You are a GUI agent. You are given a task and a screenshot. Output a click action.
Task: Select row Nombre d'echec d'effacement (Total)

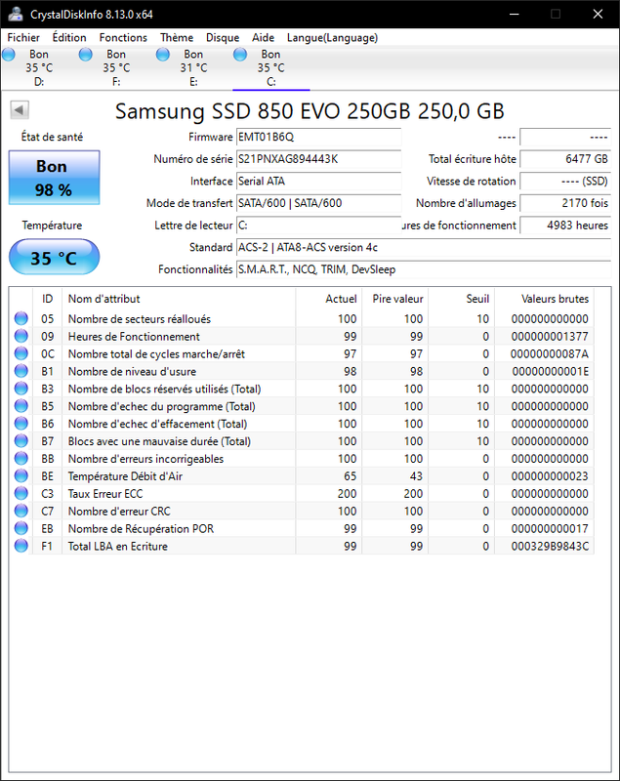[x=302, y=423]
